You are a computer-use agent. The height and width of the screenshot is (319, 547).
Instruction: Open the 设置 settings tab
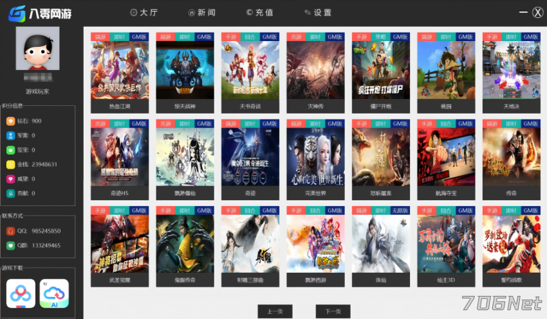tap(318, 13)
